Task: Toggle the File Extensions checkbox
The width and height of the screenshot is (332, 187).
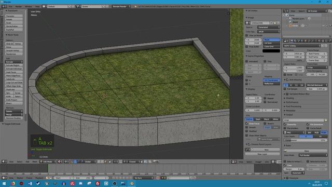Action: (x=308, y=125)
